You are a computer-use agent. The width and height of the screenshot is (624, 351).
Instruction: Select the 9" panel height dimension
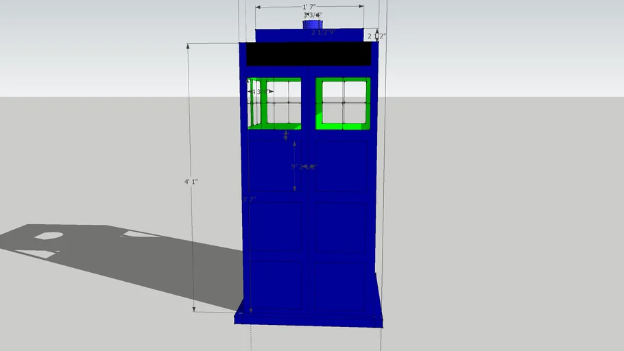pyautogui.click(x=294, y=167)
